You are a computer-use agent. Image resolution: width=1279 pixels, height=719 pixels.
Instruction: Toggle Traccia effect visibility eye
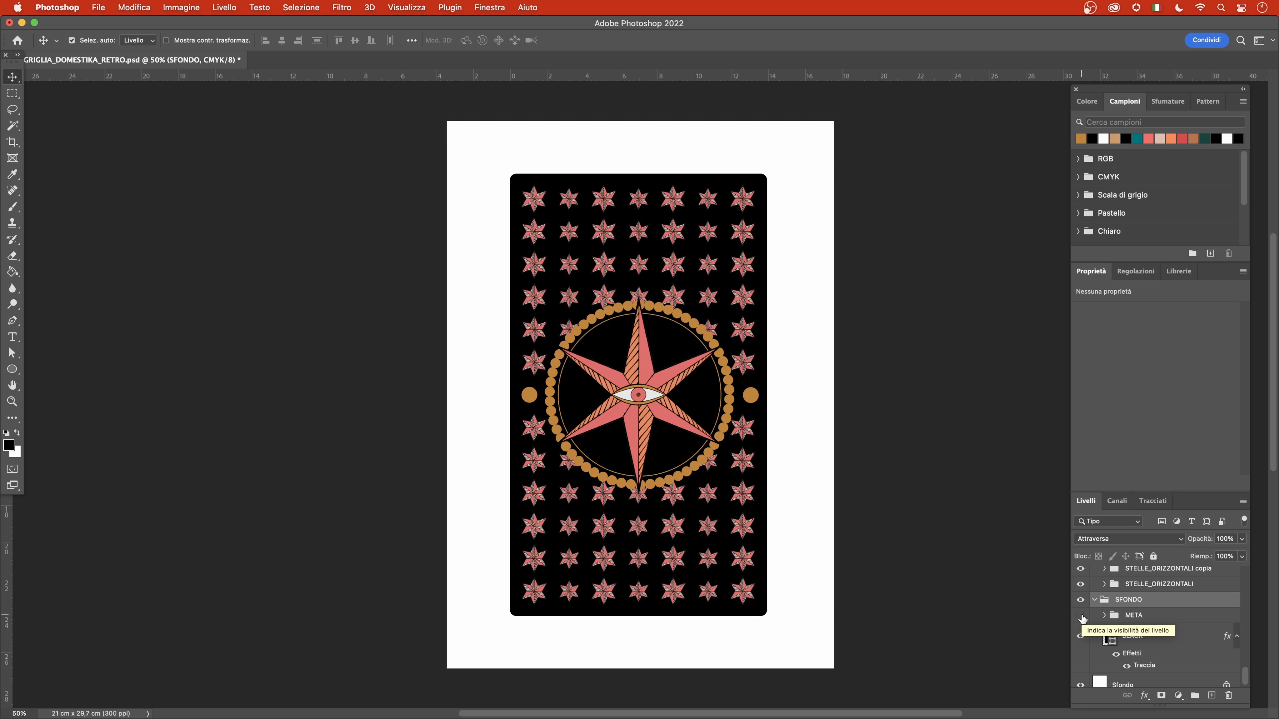(1126, 666)
